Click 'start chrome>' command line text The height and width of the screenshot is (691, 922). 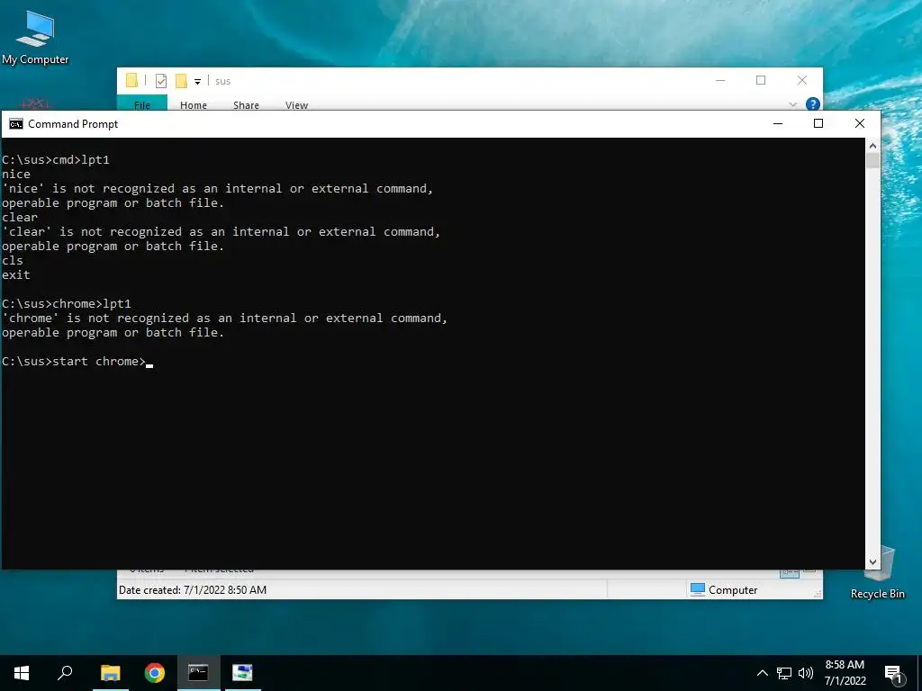coord(99,362)
